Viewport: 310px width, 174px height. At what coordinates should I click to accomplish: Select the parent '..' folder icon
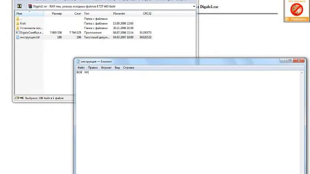coord(17,19)
